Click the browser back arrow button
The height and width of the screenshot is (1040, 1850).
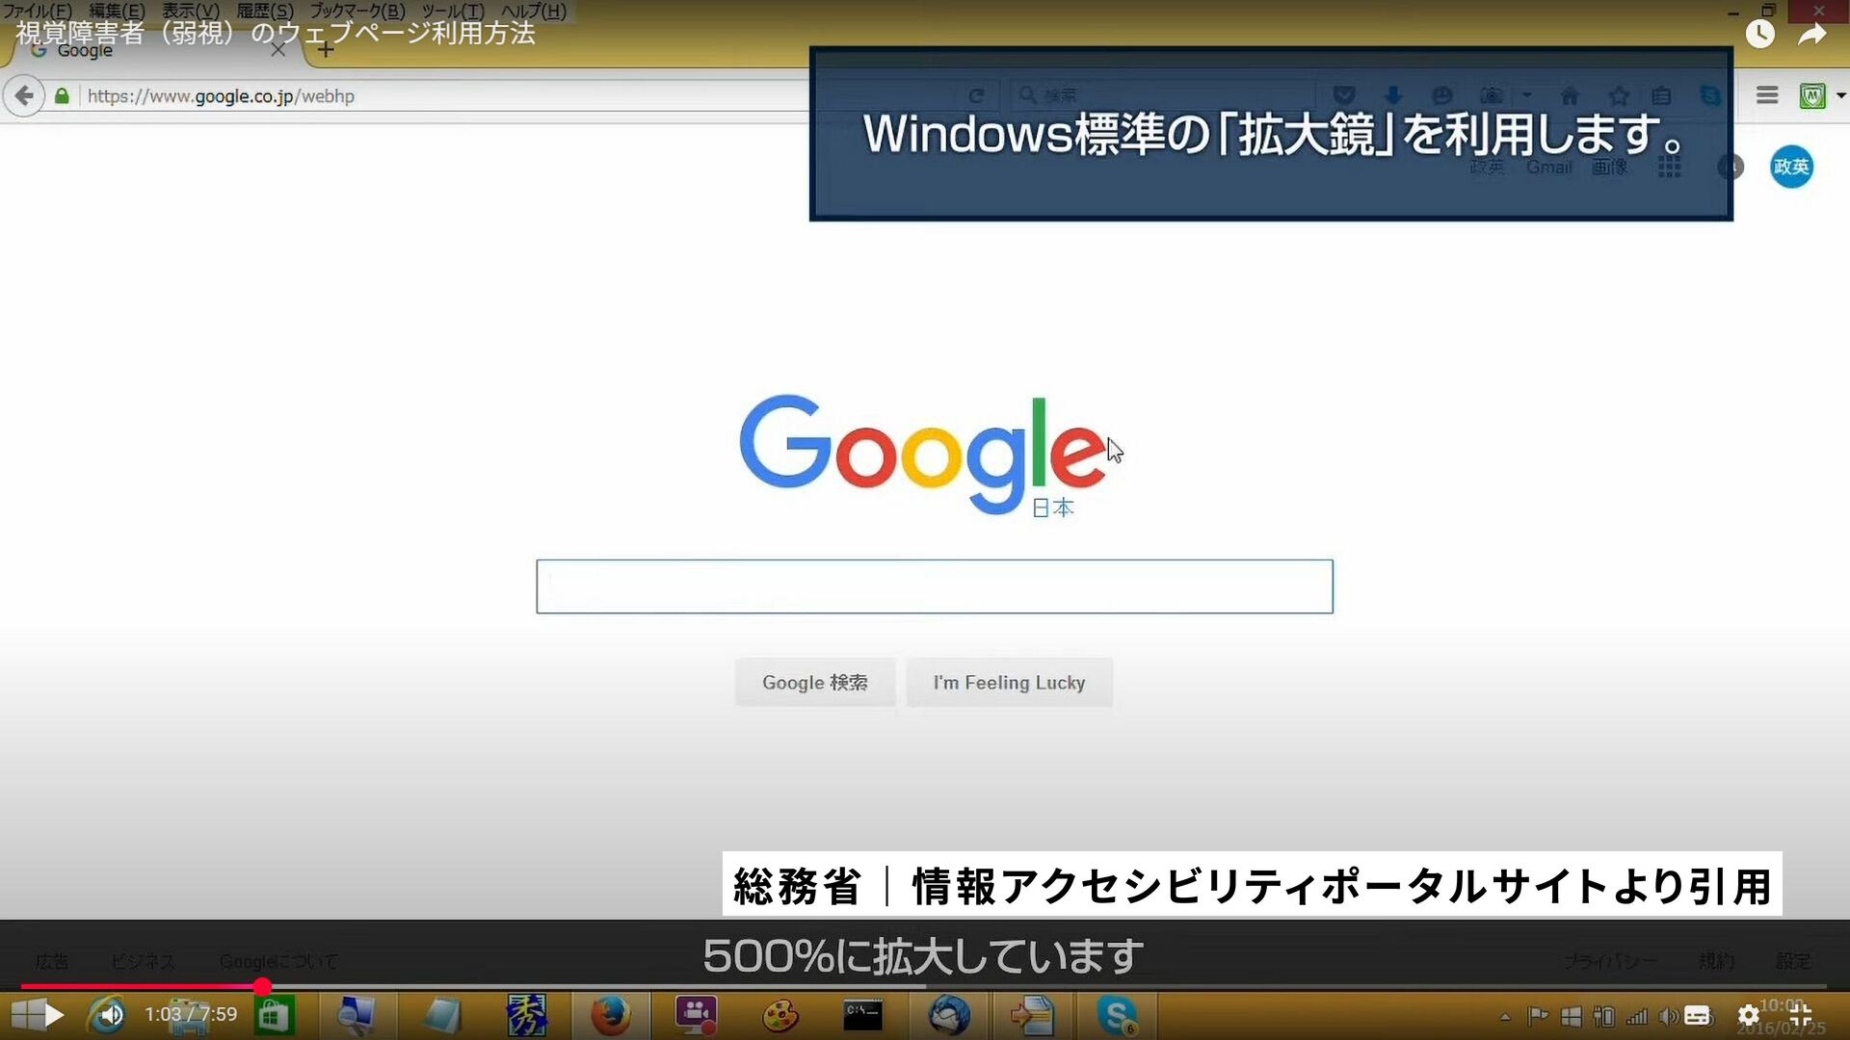point(24,95)
